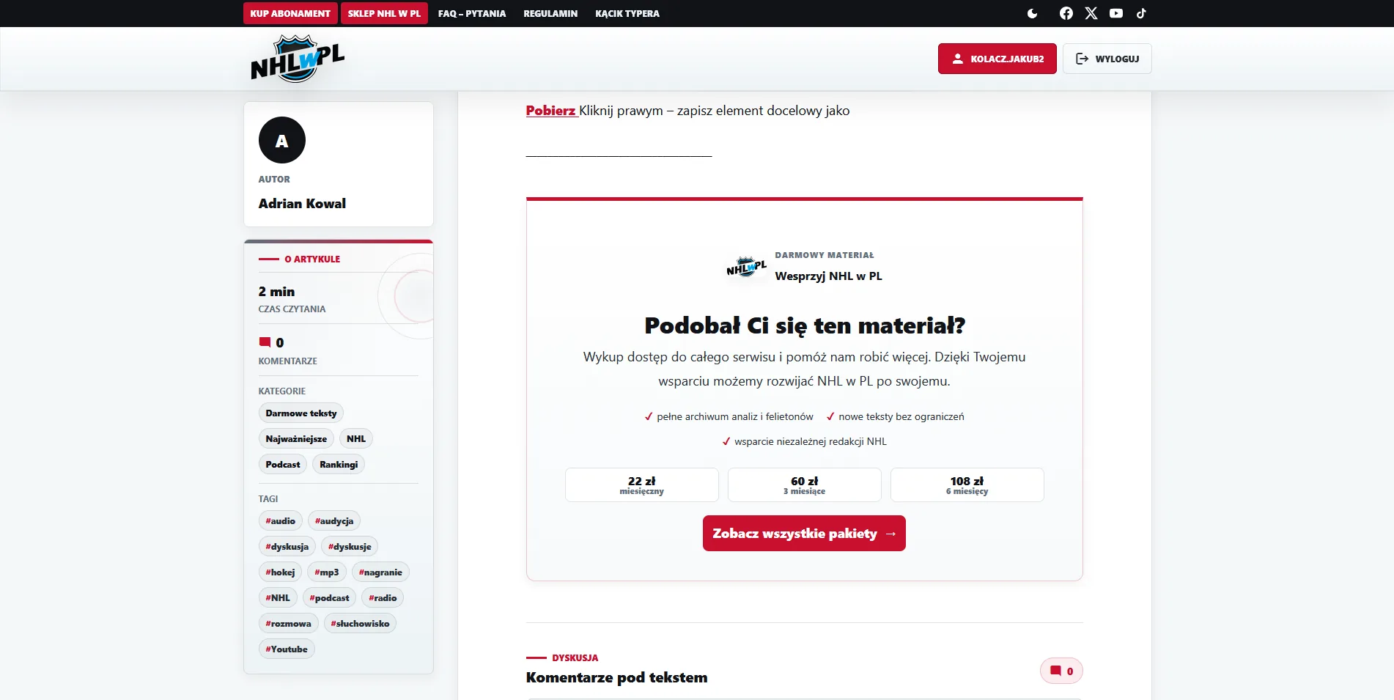Open the #dyskusja tag
This screenshot has height=700, width=1394.
click(287, 547)
